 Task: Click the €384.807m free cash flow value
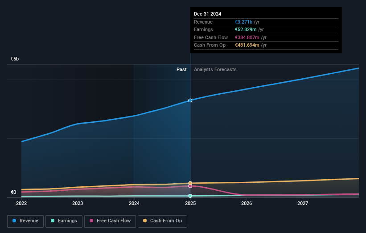click(247, 37)
